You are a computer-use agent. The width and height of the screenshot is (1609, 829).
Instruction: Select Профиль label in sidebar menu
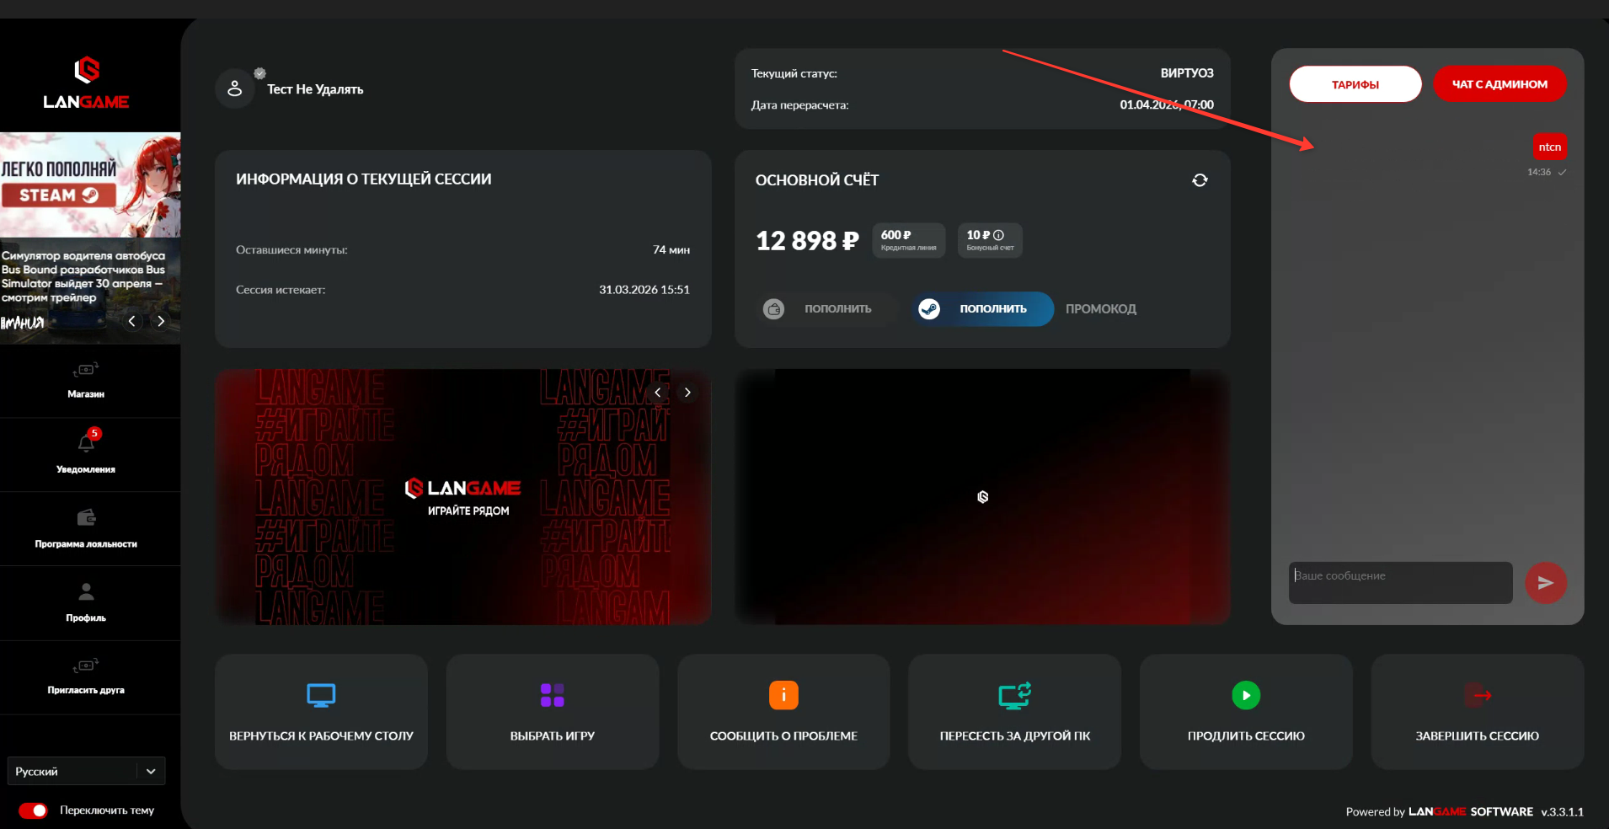[86, 618]
